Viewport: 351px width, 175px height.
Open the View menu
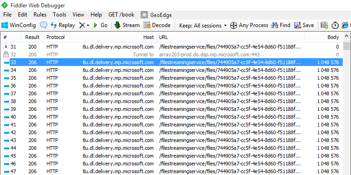pos(79,15)
